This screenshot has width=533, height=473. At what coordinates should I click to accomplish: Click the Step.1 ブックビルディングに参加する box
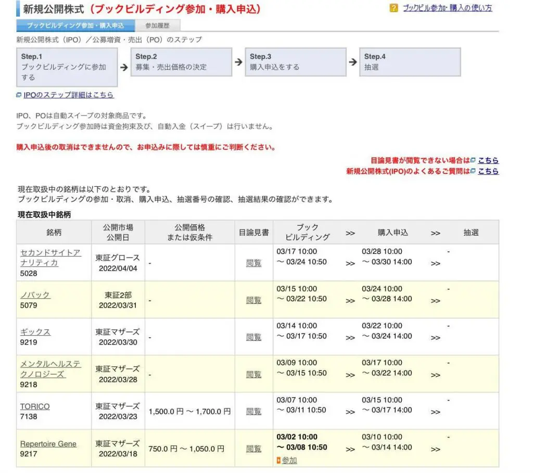click(x=67, y=67)
